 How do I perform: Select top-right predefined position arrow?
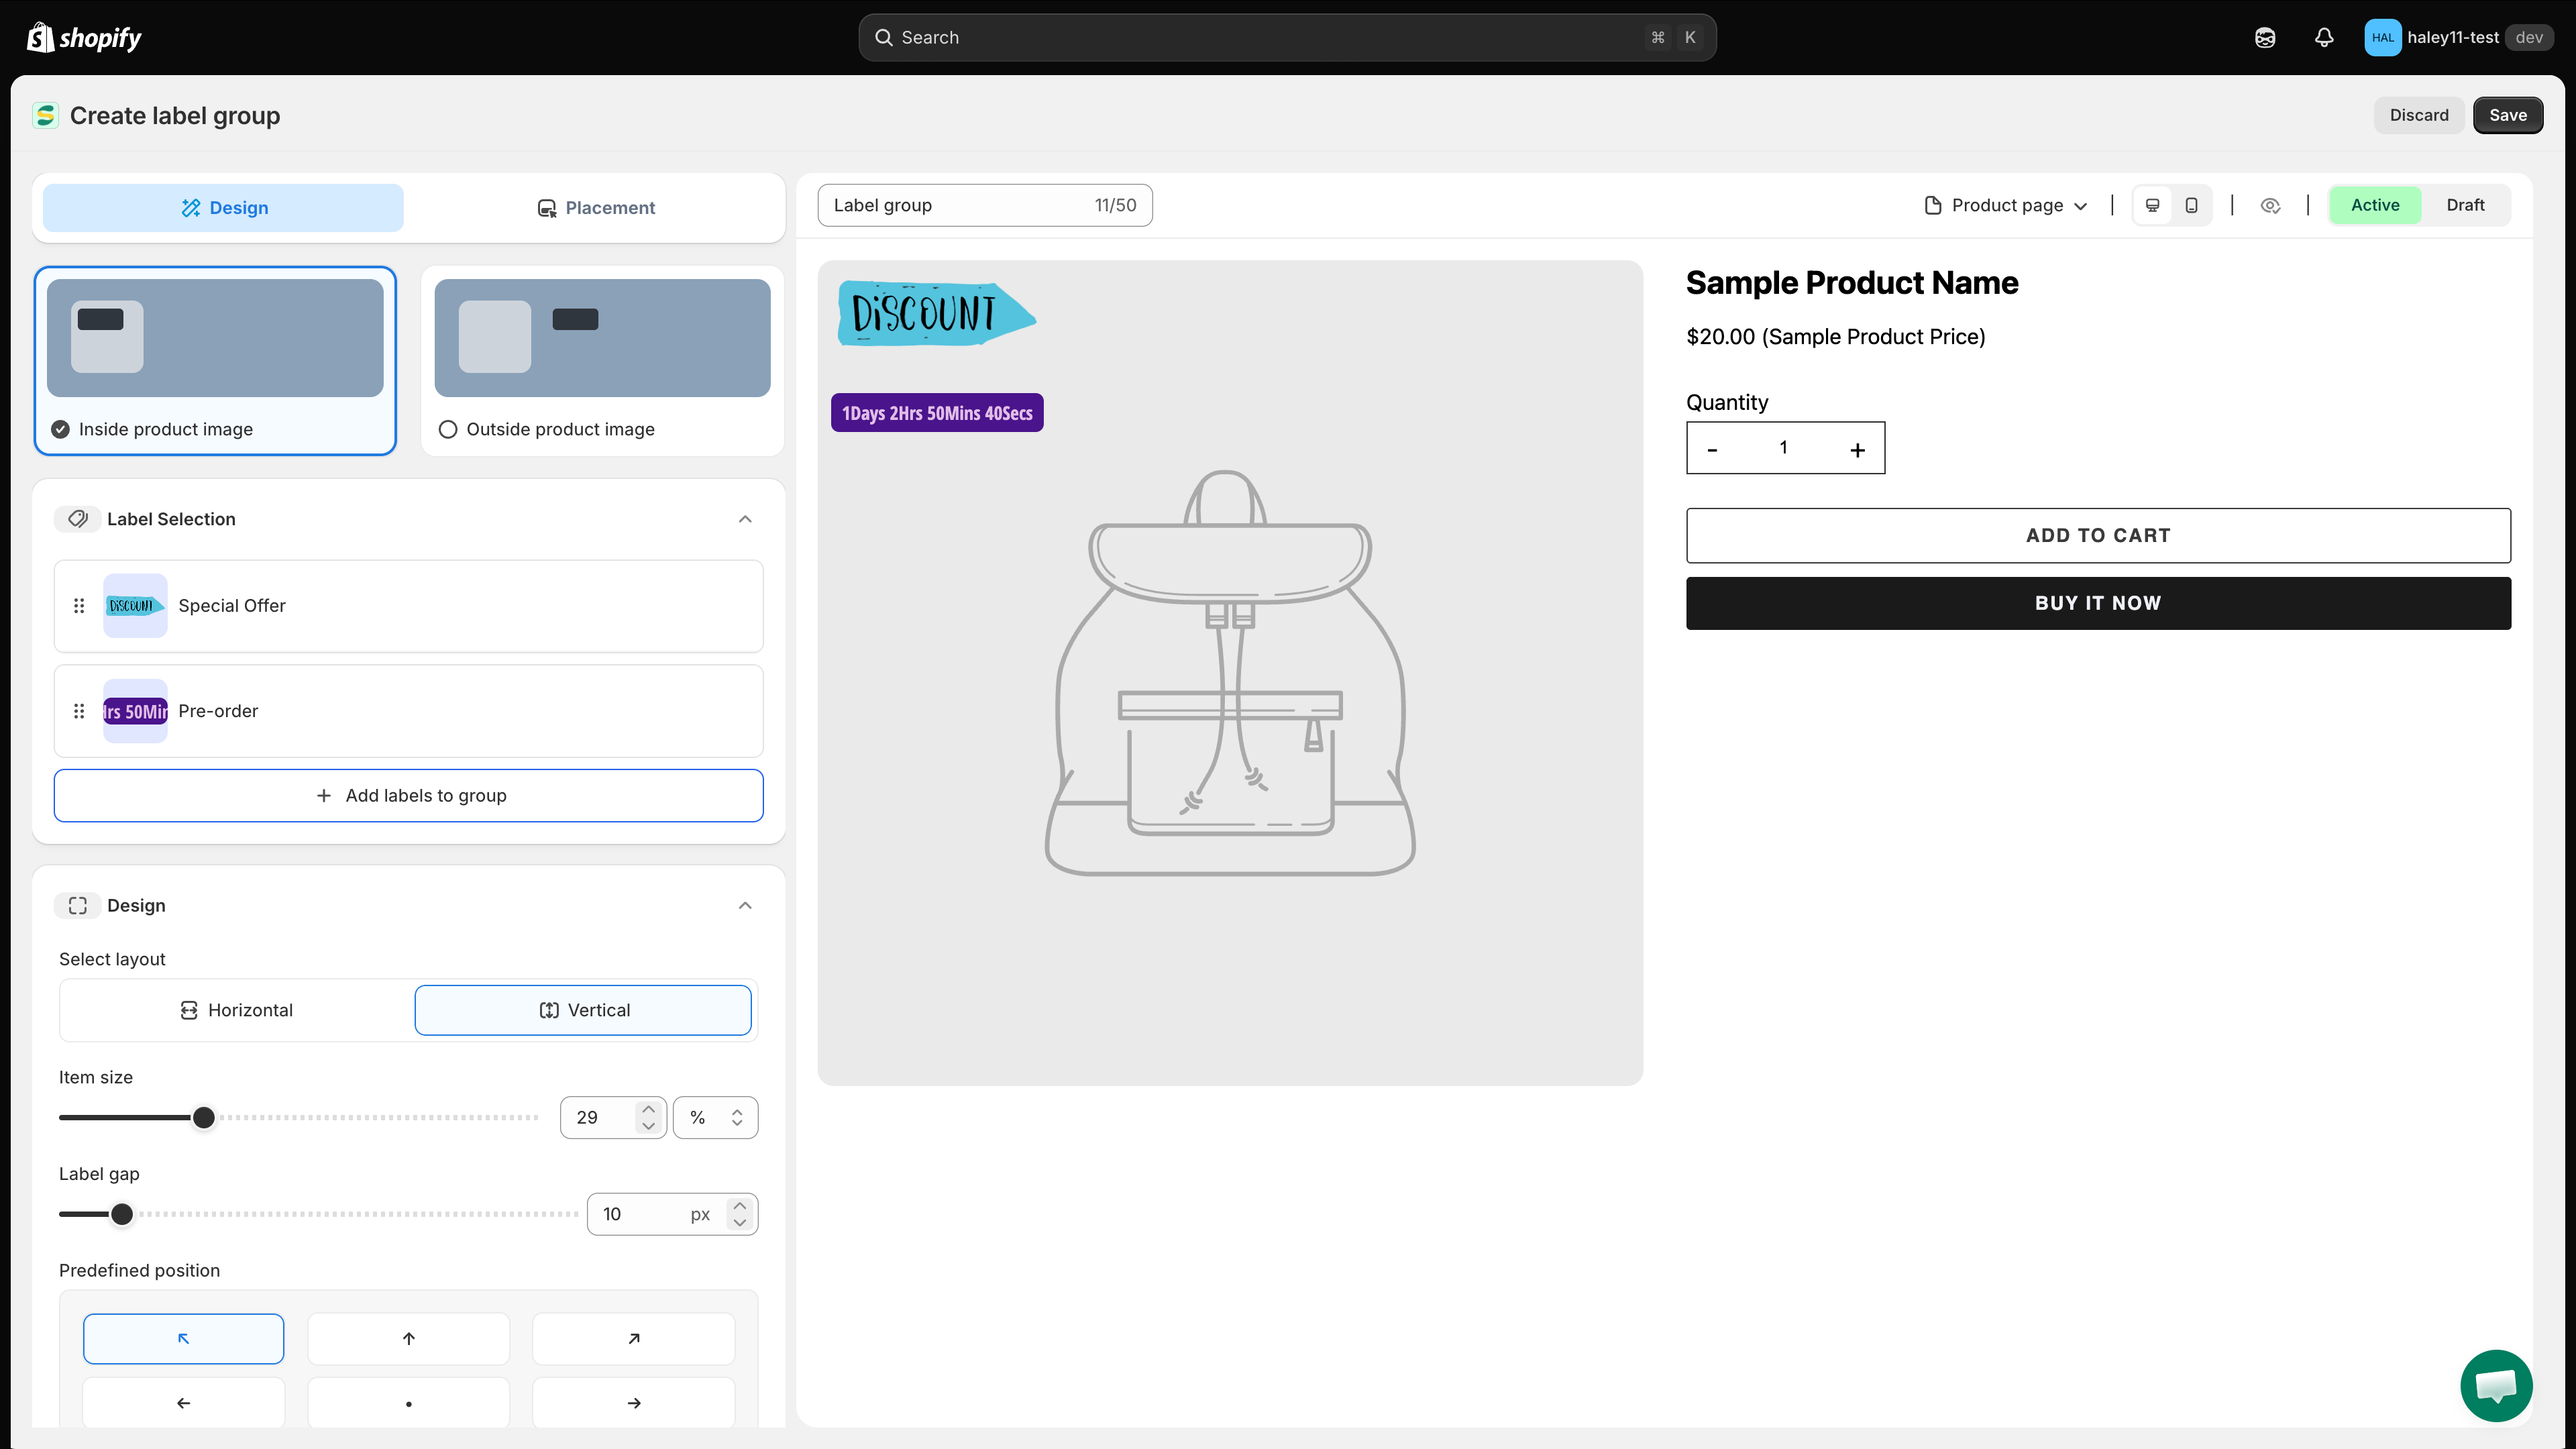click(633, 1338)
